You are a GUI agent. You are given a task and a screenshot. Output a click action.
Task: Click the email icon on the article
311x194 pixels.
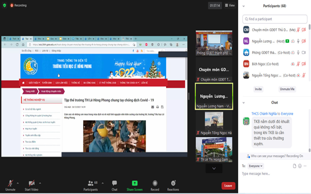pos(153,107)
